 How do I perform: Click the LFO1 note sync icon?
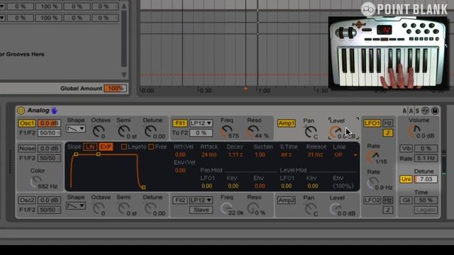[388, 133]
